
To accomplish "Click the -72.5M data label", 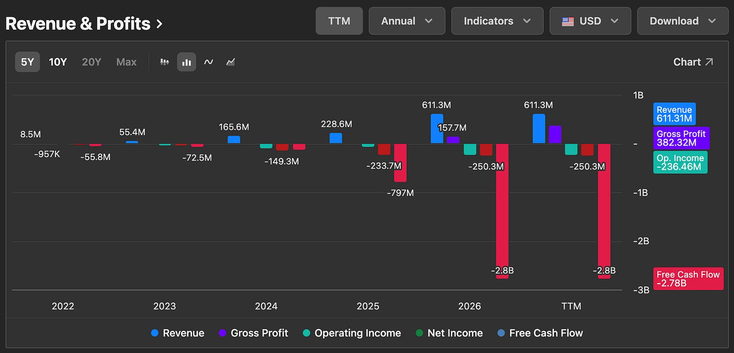I will (x=197, y=158).
